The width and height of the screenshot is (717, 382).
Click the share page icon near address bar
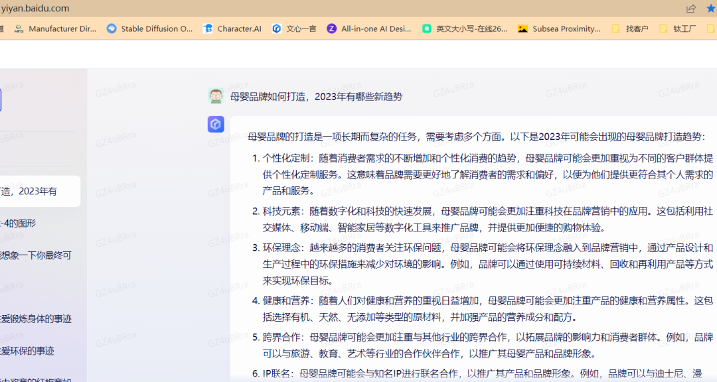pos(690,8)
